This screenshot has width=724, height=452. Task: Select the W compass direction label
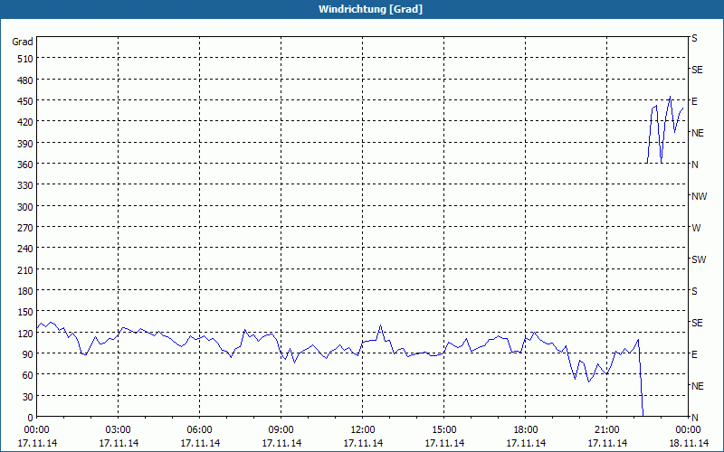pyautogui.click(x=695, y=228)
